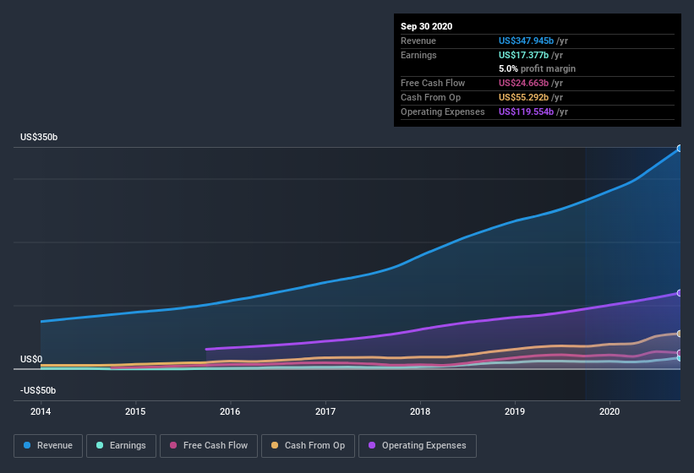Click the Revenue label in the tooltip
The height and width of the screenshot is (473, 694).
[418, 41]
